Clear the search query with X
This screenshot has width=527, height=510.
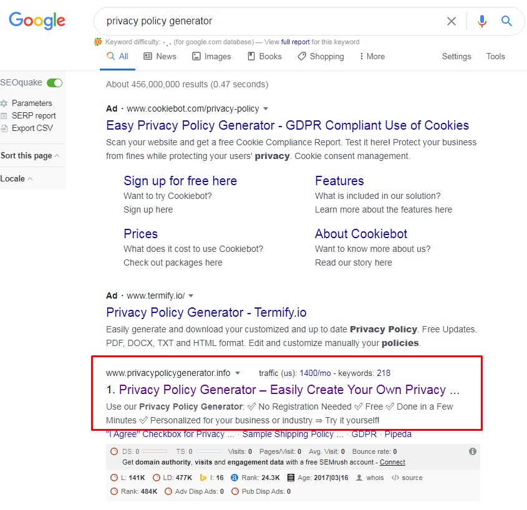pos(452,21)
